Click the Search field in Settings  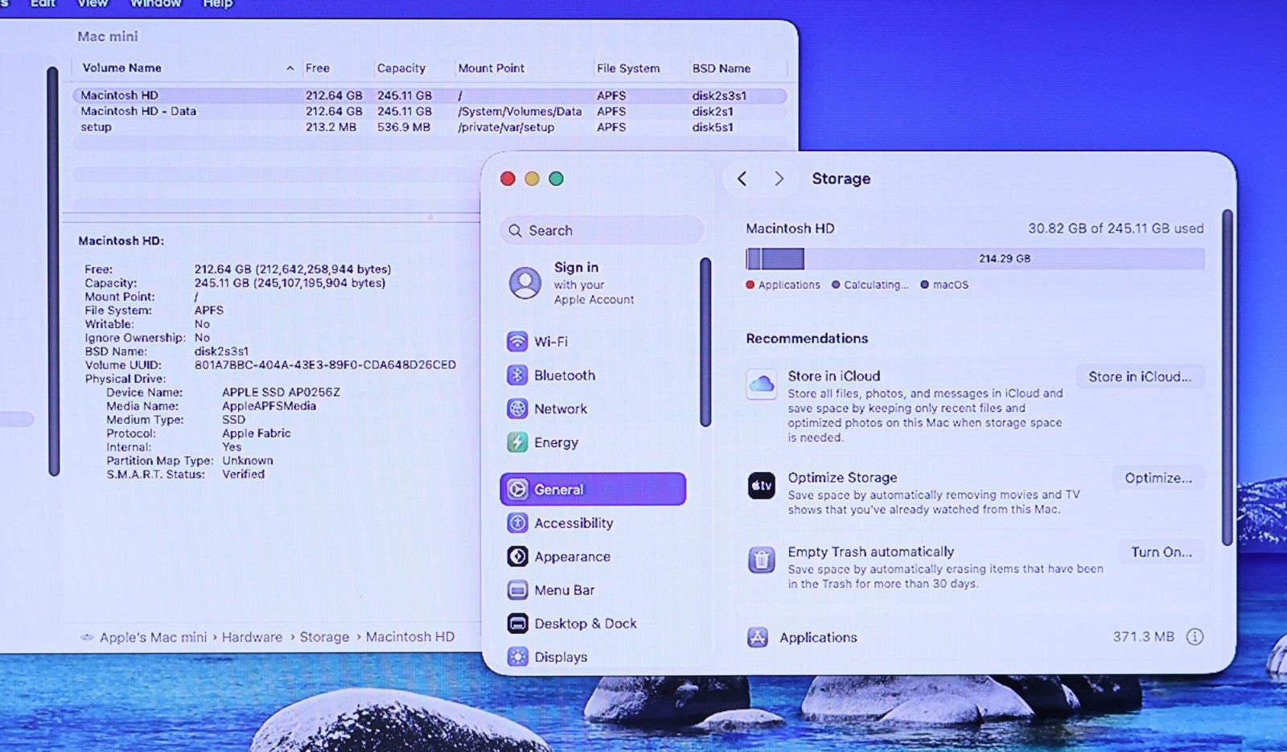[x=602, y=231]
